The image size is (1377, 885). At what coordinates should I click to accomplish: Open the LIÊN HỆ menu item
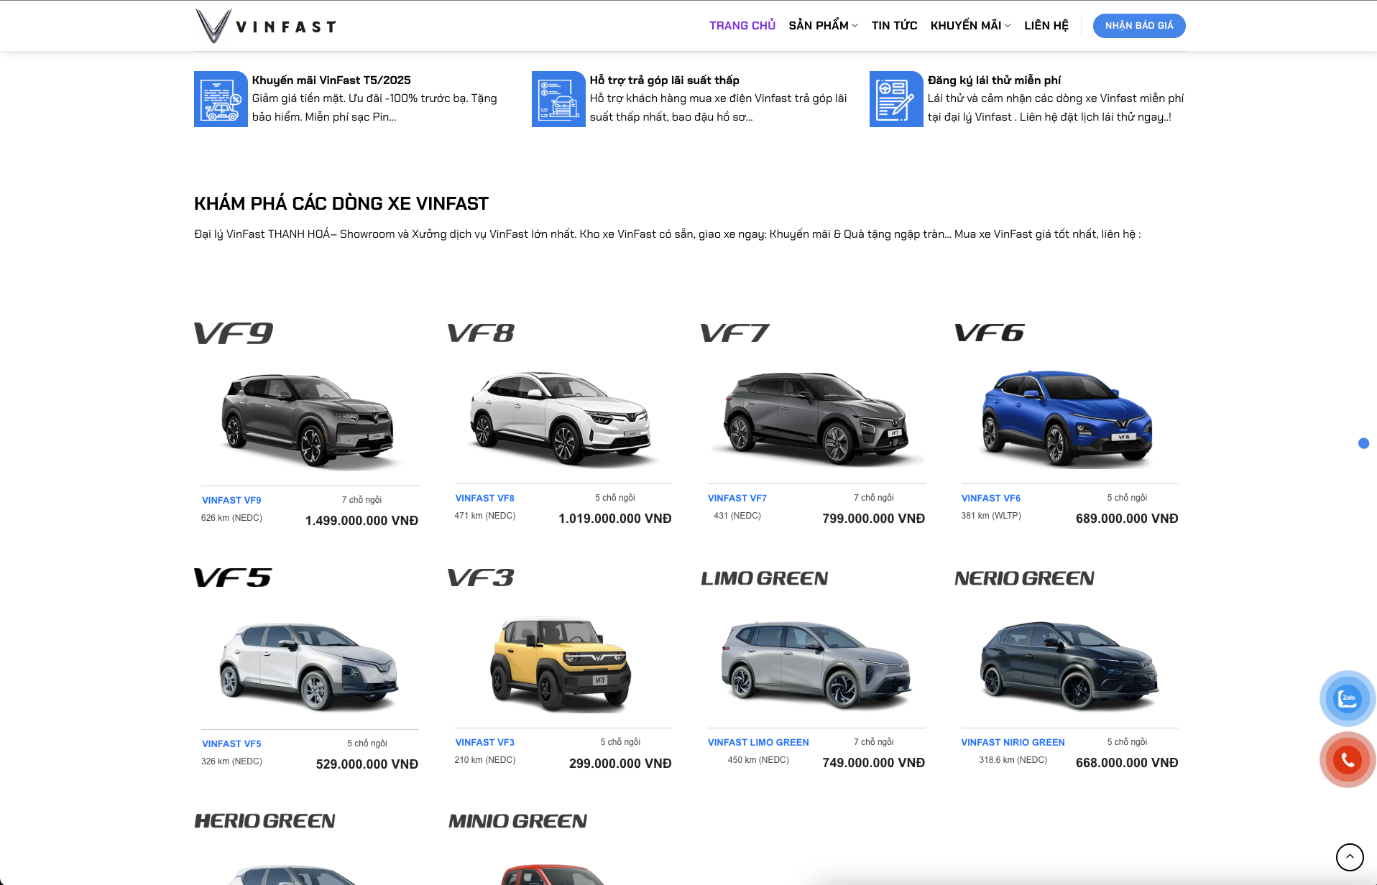pos(1046,26)
